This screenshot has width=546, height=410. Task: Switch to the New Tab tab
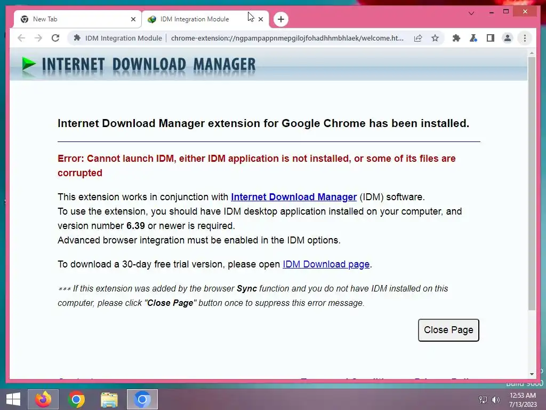[77, 19]
